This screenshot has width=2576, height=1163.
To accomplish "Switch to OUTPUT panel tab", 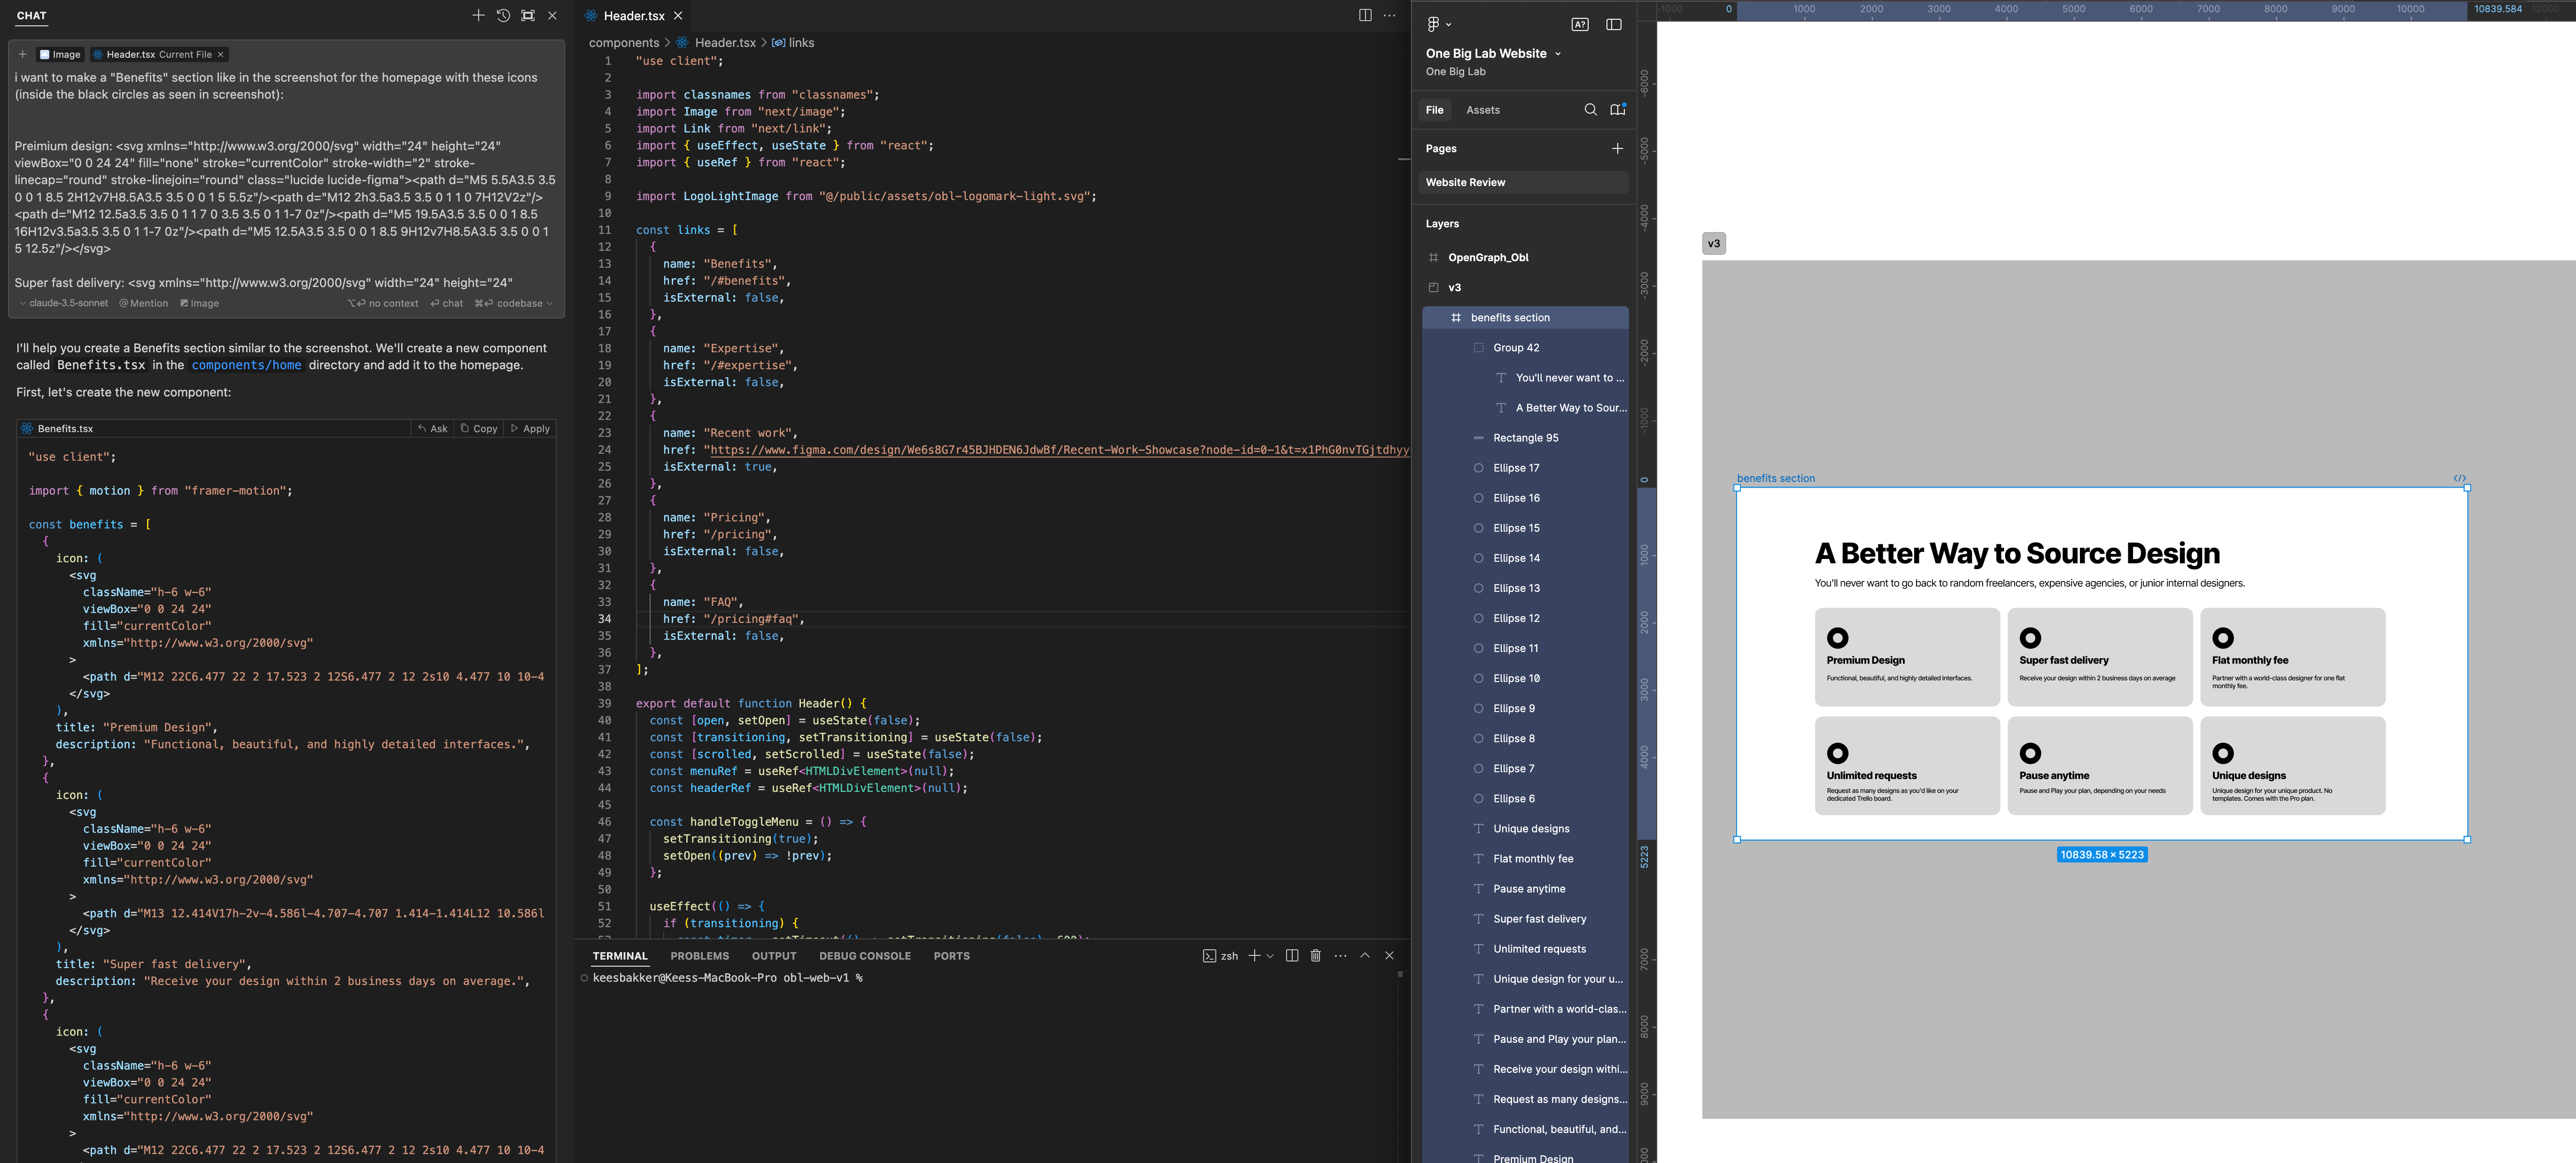I will 774,956.
